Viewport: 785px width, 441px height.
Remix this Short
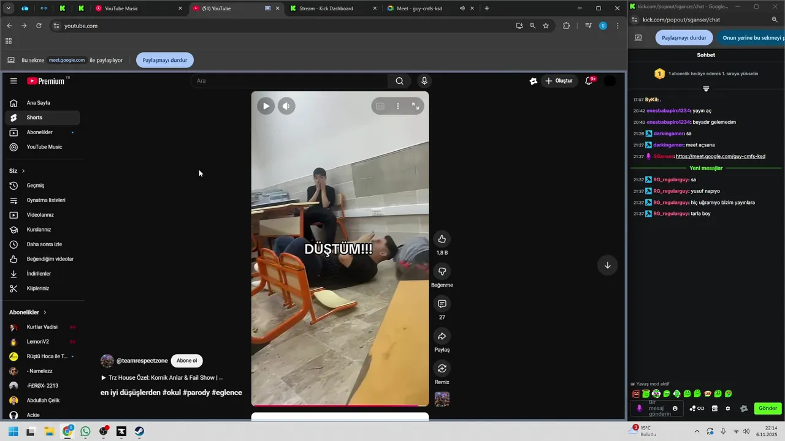point(442,368)
